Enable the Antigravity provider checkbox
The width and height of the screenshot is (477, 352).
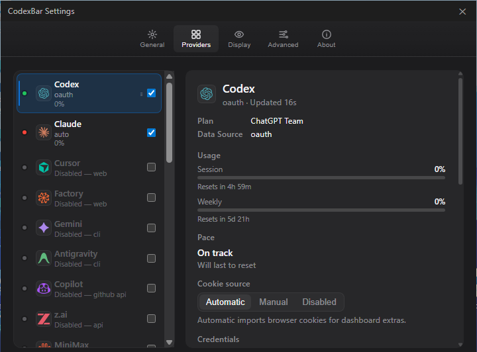point(151,258)
